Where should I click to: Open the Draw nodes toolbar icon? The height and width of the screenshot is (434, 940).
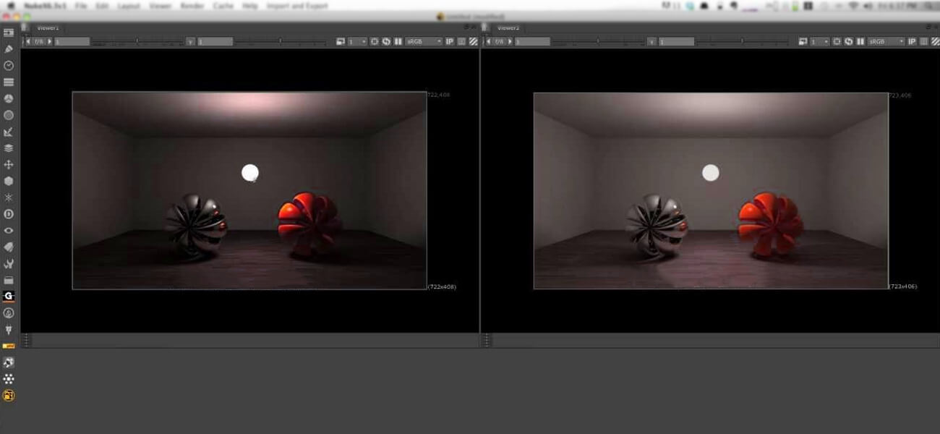point(9,49)
